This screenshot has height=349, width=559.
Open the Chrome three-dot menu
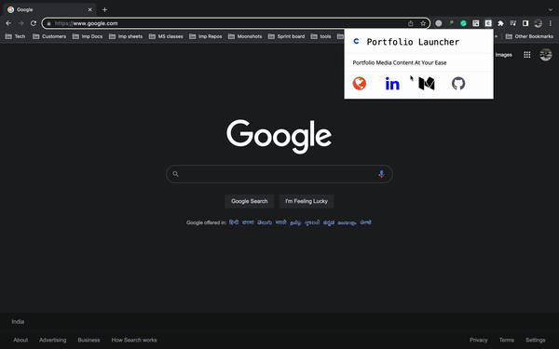(x=550, y=23)
